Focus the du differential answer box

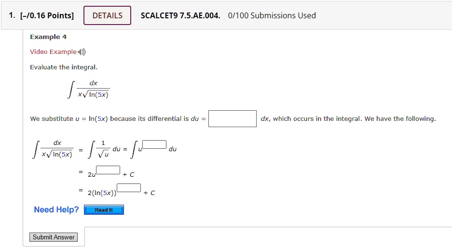[233, 118]
